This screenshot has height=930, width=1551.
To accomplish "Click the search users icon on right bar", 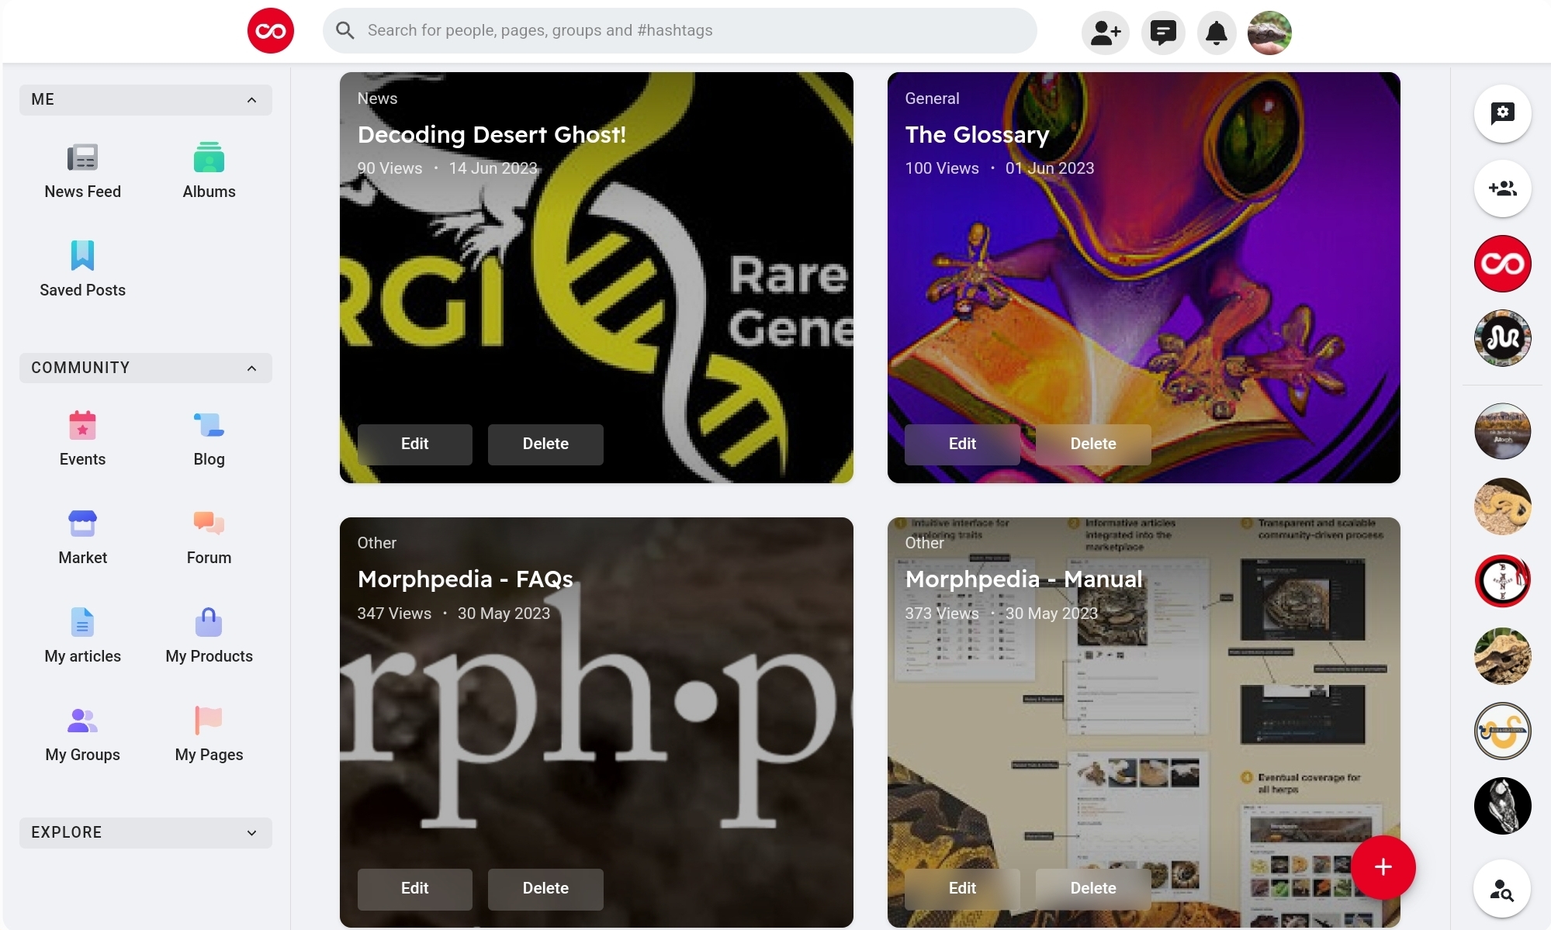I will 1502,889.
